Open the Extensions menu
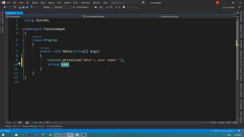Viewport: 244px width, 137px height. 85,3
